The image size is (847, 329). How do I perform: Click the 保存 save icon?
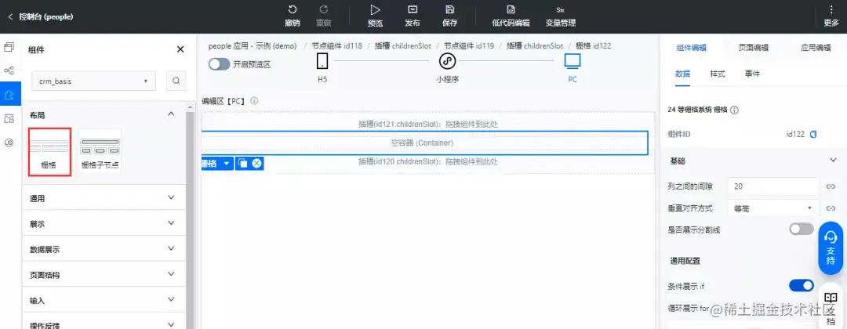(x=449, y=9)
